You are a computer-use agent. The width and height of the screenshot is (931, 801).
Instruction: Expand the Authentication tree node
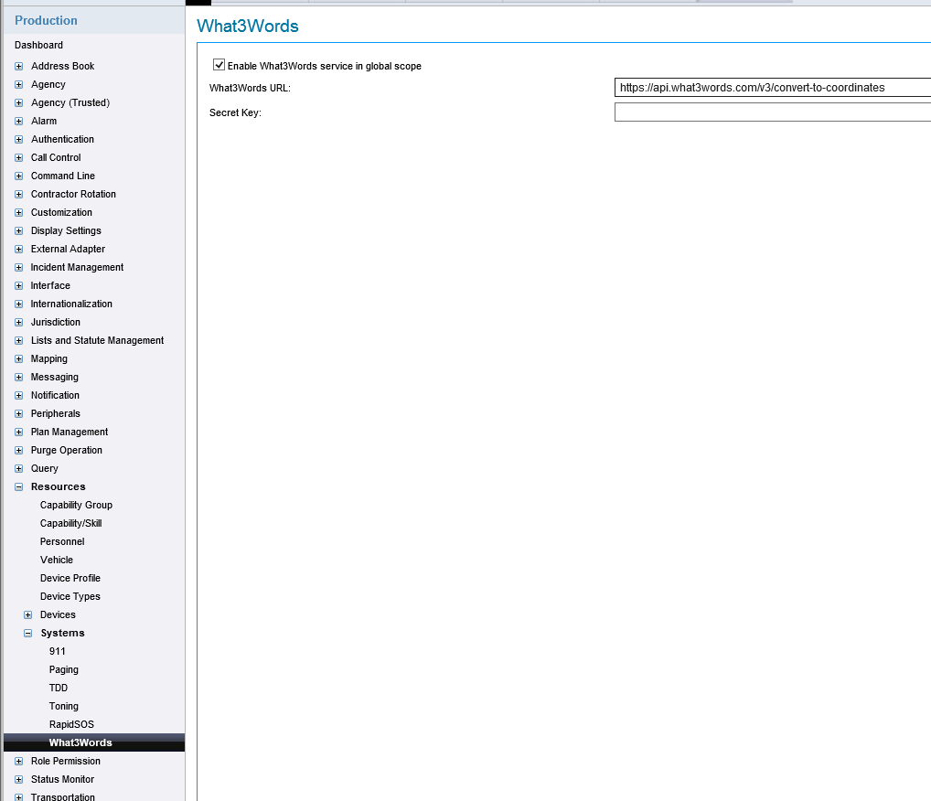(x=19, y=140)
